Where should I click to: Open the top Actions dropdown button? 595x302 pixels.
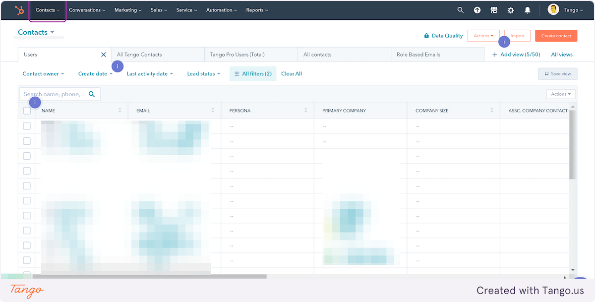(483, 36)
